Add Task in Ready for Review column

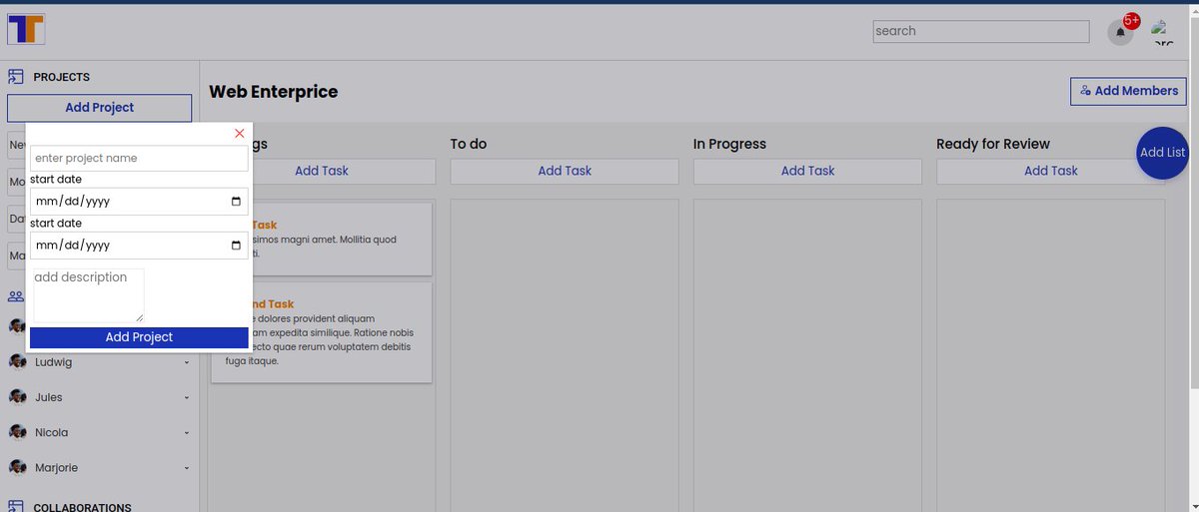[1050, 171]
